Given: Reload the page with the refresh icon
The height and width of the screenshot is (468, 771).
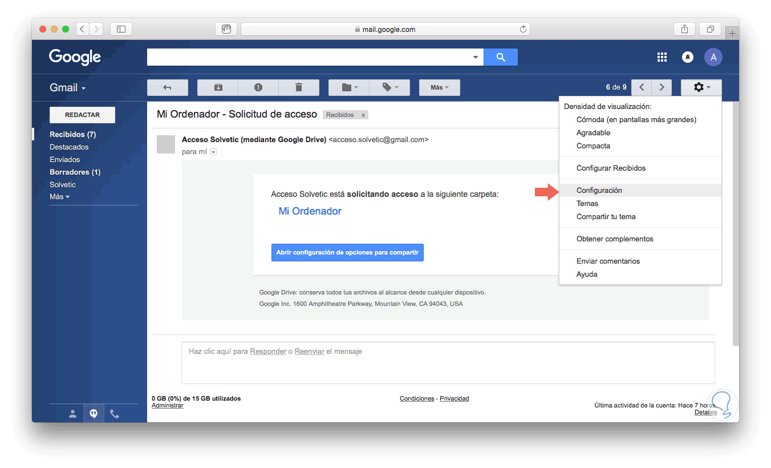Looking at the screenshot, I should tap(523, 29).
